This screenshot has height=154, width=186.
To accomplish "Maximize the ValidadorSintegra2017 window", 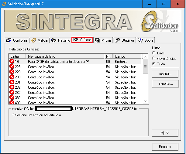I will 164,4.
